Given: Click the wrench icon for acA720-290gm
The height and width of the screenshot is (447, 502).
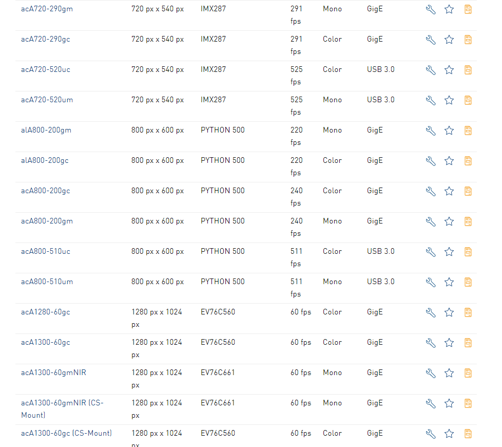Looking at the screenshot, I should 431,9.
